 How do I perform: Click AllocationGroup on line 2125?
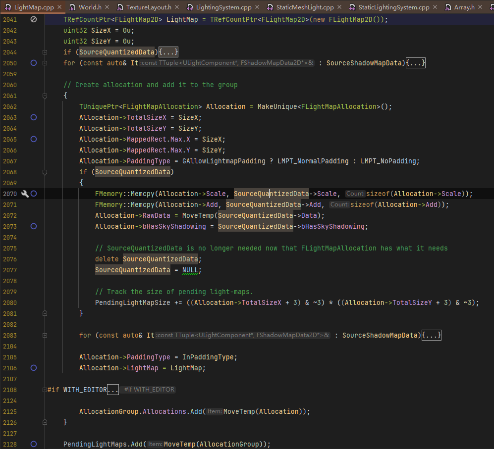tap(109, 412)
